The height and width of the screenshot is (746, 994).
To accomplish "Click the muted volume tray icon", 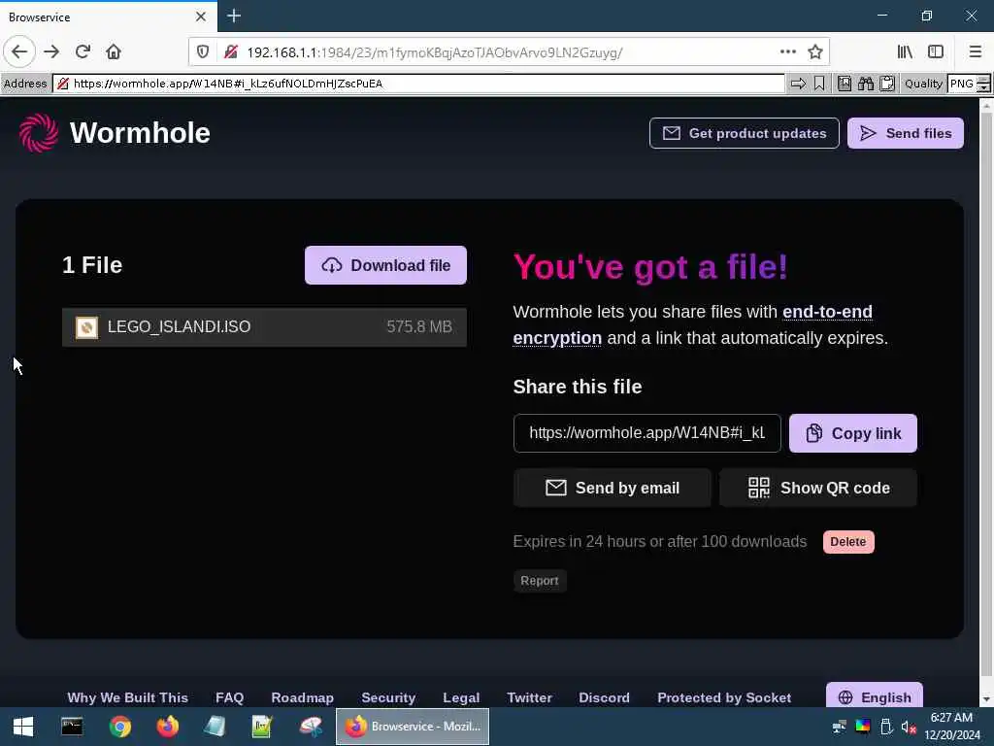I will coord(909,727).
